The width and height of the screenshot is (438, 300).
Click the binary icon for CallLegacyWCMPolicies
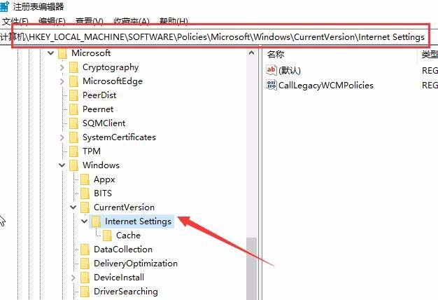(x=271, y=85)
